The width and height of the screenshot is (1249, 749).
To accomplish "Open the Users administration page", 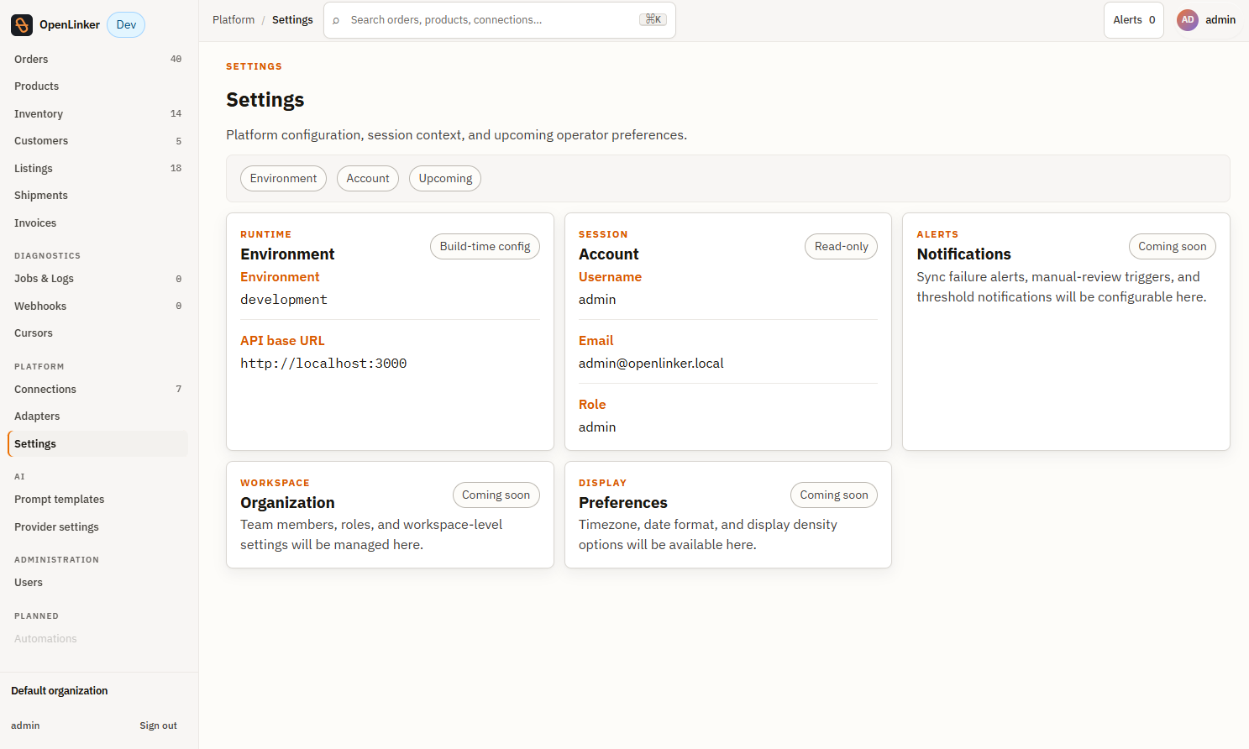I will [97, 582].
